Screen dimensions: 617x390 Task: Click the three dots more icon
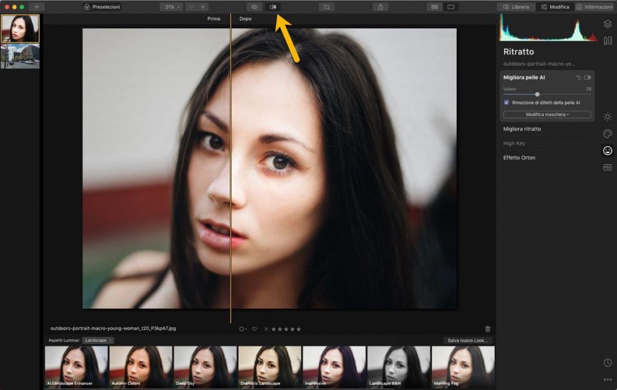click(607, 379)
